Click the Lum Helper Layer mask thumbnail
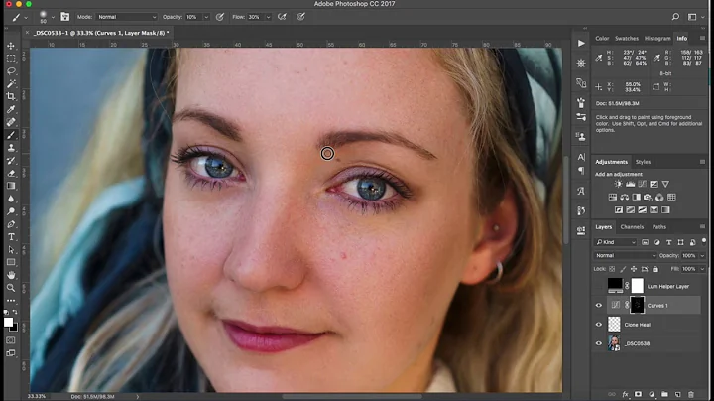The image size is (714, 401). (637, 286)
